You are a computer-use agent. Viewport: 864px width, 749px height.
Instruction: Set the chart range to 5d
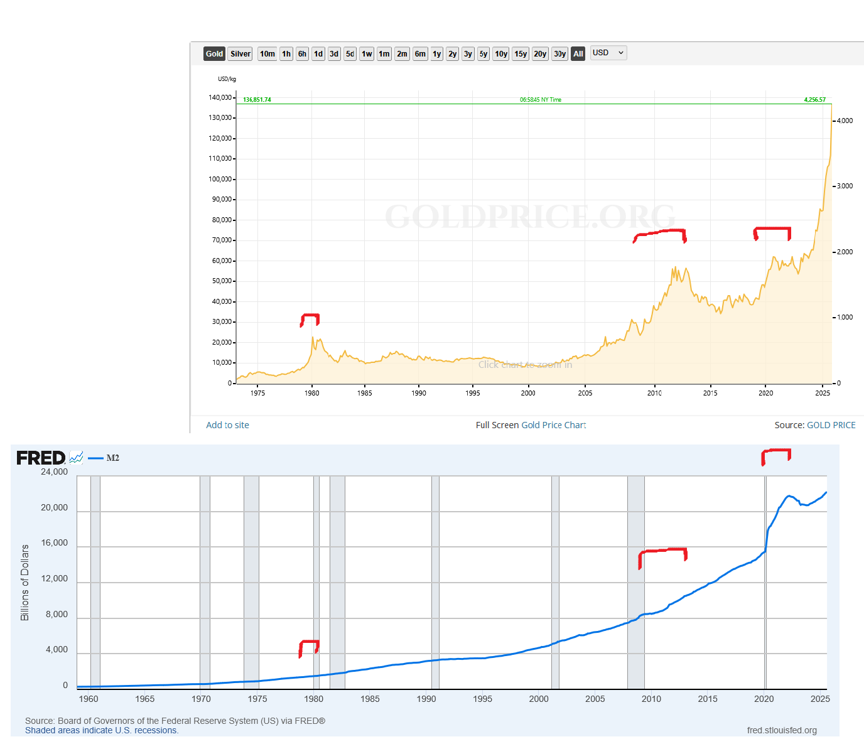click(x=350, y=54)
